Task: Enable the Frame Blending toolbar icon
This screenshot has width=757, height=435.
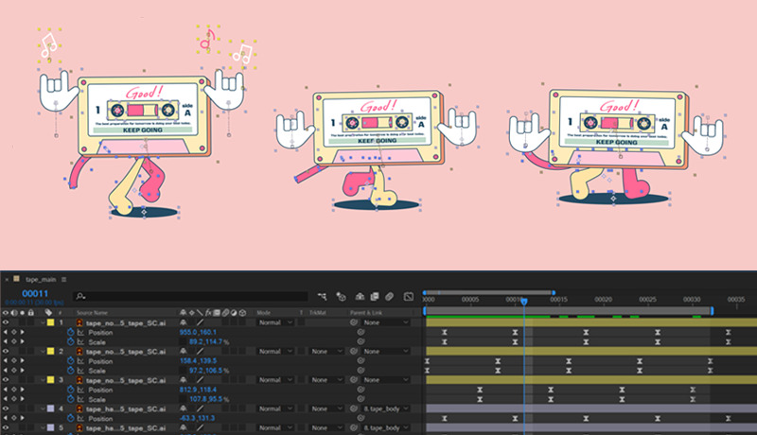Action: click(374, 297)
